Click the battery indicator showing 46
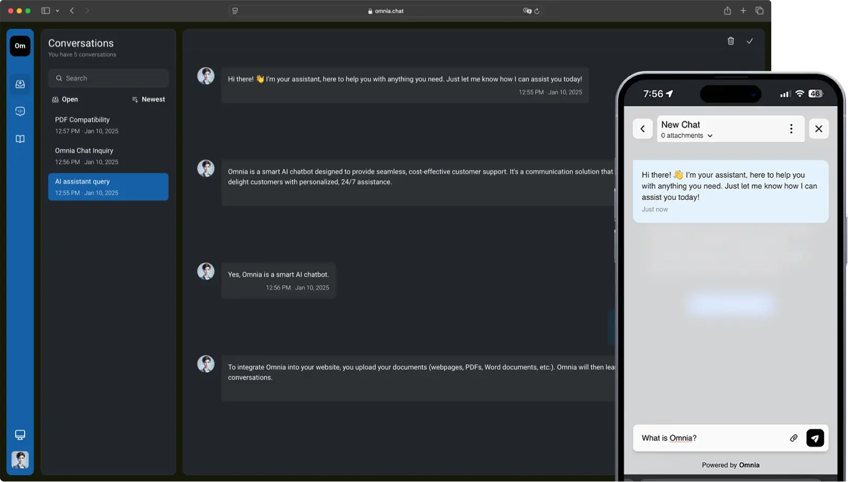 click(815, 93)
